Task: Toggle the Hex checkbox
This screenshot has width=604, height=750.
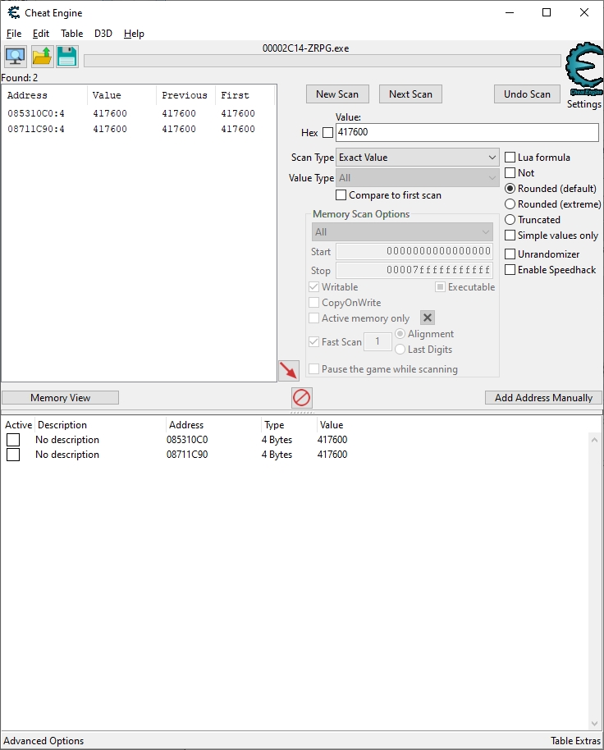Action: [327, 132]
